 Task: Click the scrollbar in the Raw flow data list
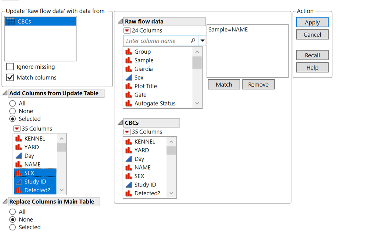coord(197,63)
